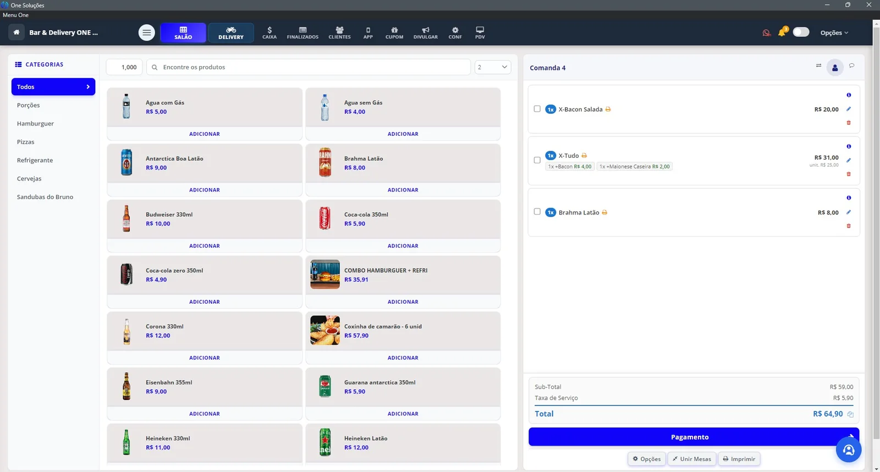This screenshot has height=472, width=880.
Task: Open the APP section in top bar
Action: pos(368,33)
